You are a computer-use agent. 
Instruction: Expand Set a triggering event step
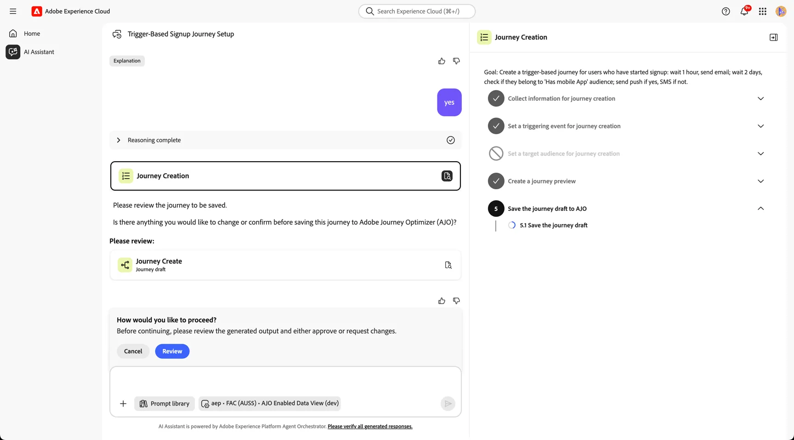[760, 126]
